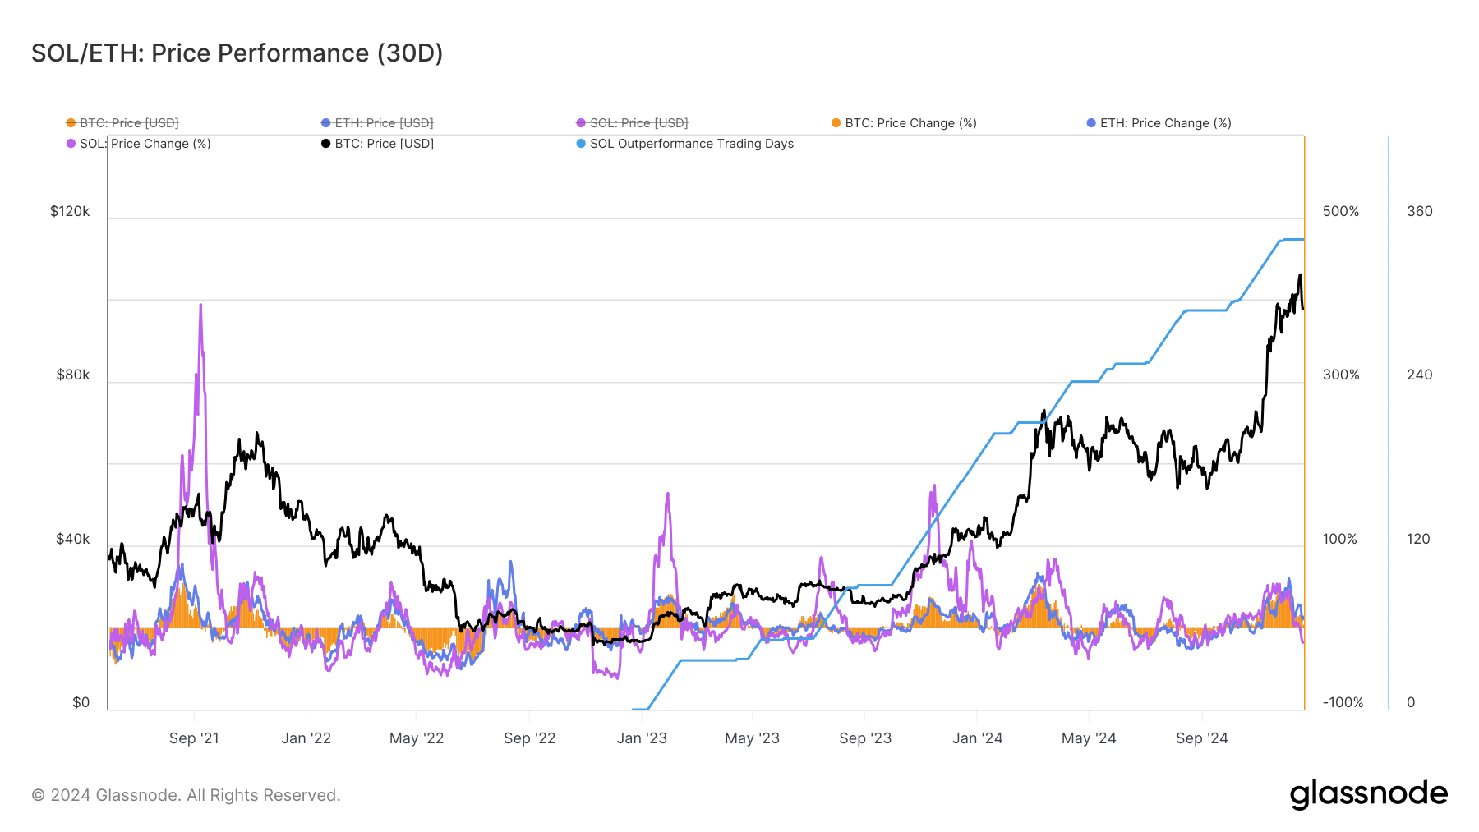The image size is (1479, 832).
Task: Click the Sep '23 date label
Action: pos(865,738)
